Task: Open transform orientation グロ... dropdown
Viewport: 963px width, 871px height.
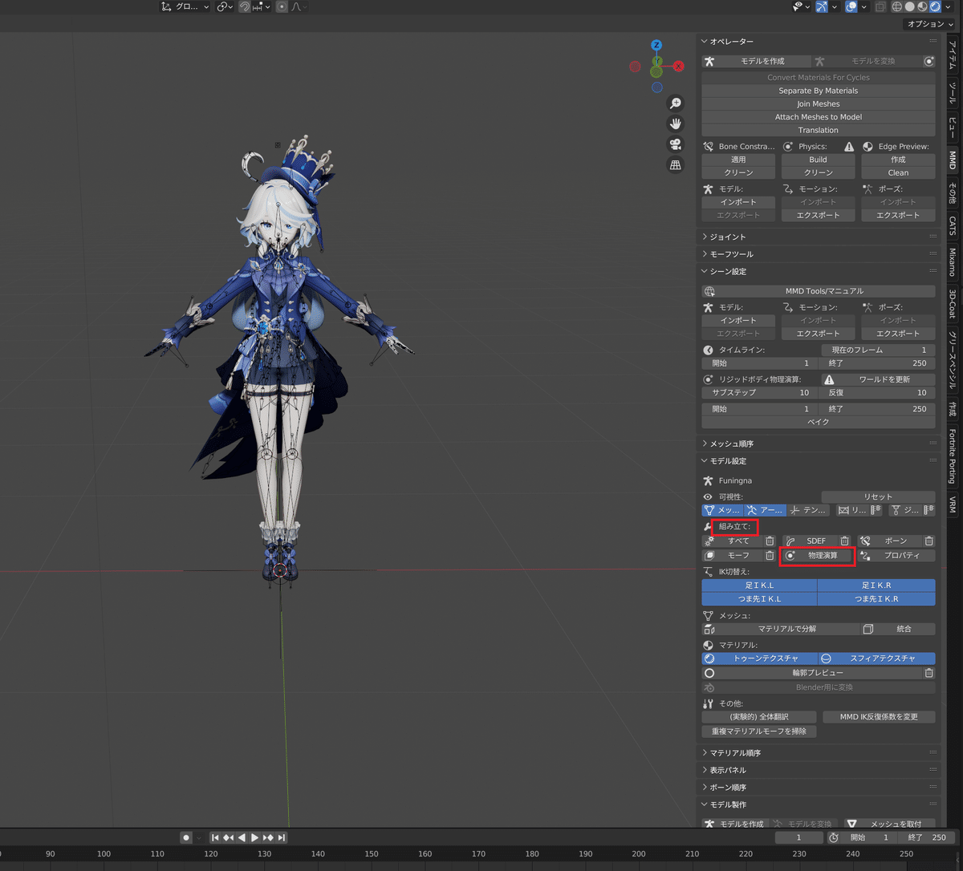Action: 185,6
